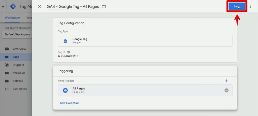Click the Tag Manager logo icon
This screenshot has width=258, height=116.
coord(13,7)
